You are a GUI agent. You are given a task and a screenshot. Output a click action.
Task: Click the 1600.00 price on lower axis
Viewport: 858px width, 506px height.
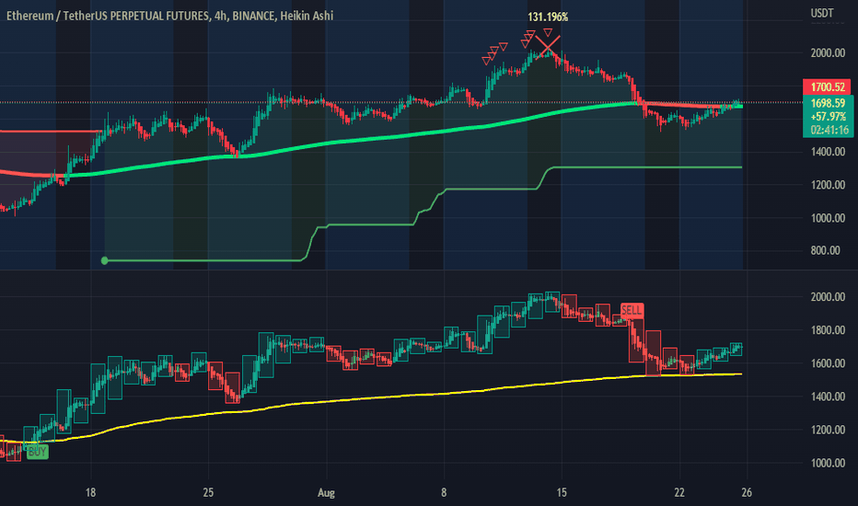[828, 363]
